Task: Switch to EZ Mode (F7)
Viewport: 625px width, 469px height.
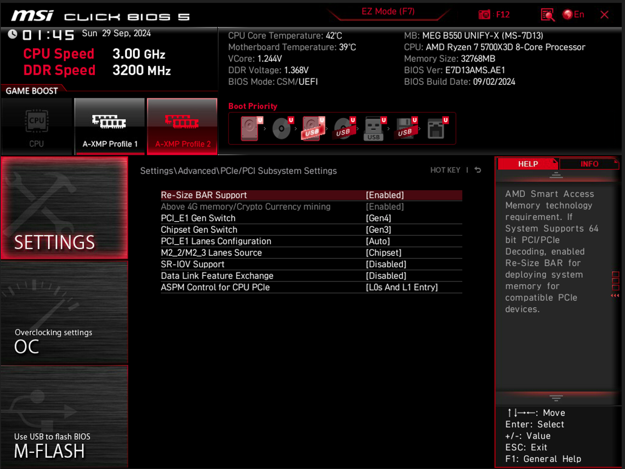Action: (388, 12)
